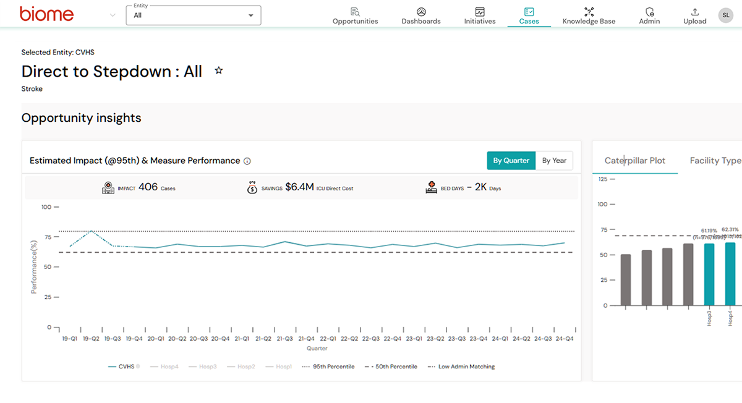The height and width of the screenshot is (403, 742).
Task: Click the Opportunities nav icon
Action: point(355,12)
